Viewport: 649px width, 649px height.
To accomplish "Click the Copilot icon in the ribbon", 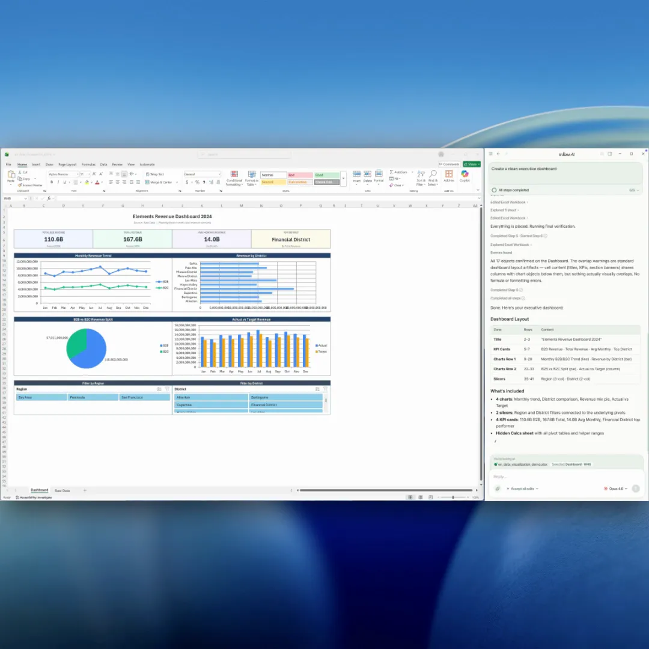I will 465,175.
